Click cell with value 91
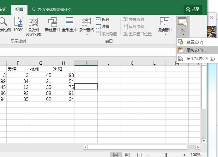 tap(64, 93)
